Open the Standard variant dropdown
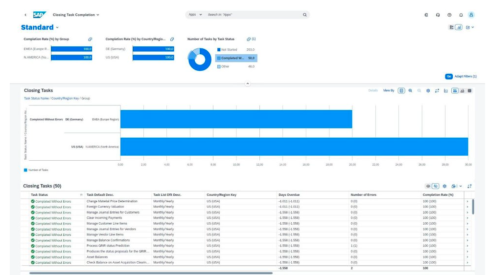The height and width of the screenshot is (275, 489). tap(57, 28)
